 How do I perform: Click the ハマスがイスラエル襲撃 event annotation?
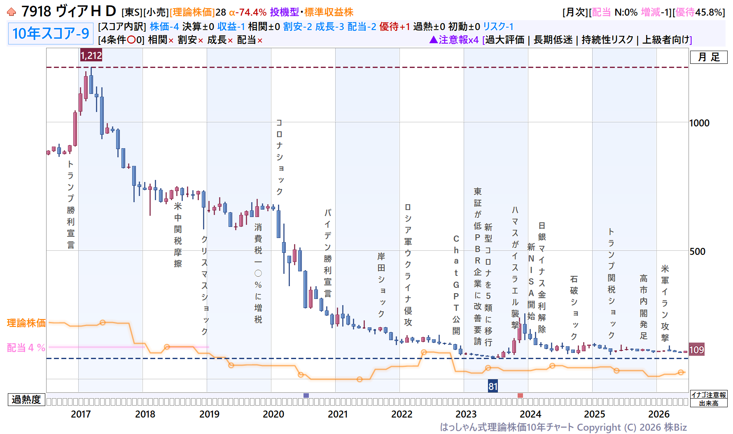coord(515,267)
